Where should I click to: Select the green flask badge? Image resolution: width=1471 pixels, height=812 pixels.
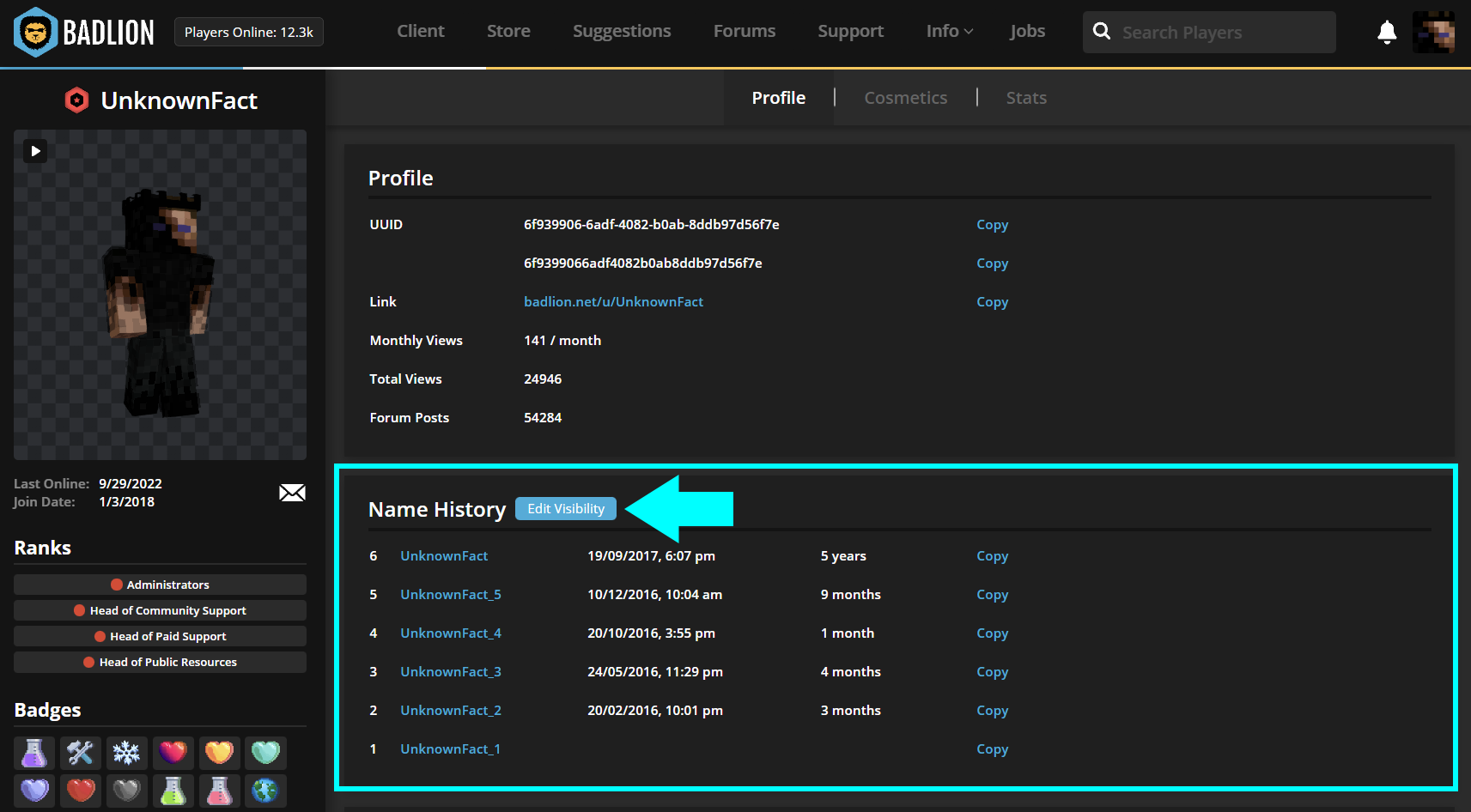click(173, 791)
